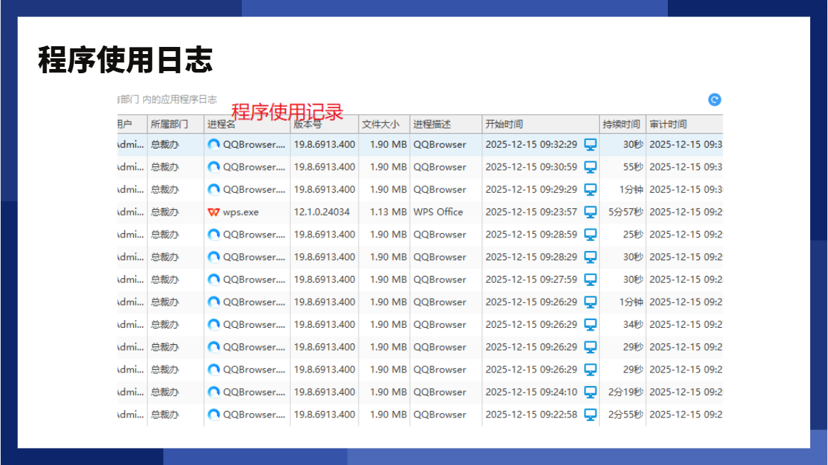The width and height of the screenshot is (828, 465).
Task: Click monitor icon in wps.exe row
Action: pos(590,212)
